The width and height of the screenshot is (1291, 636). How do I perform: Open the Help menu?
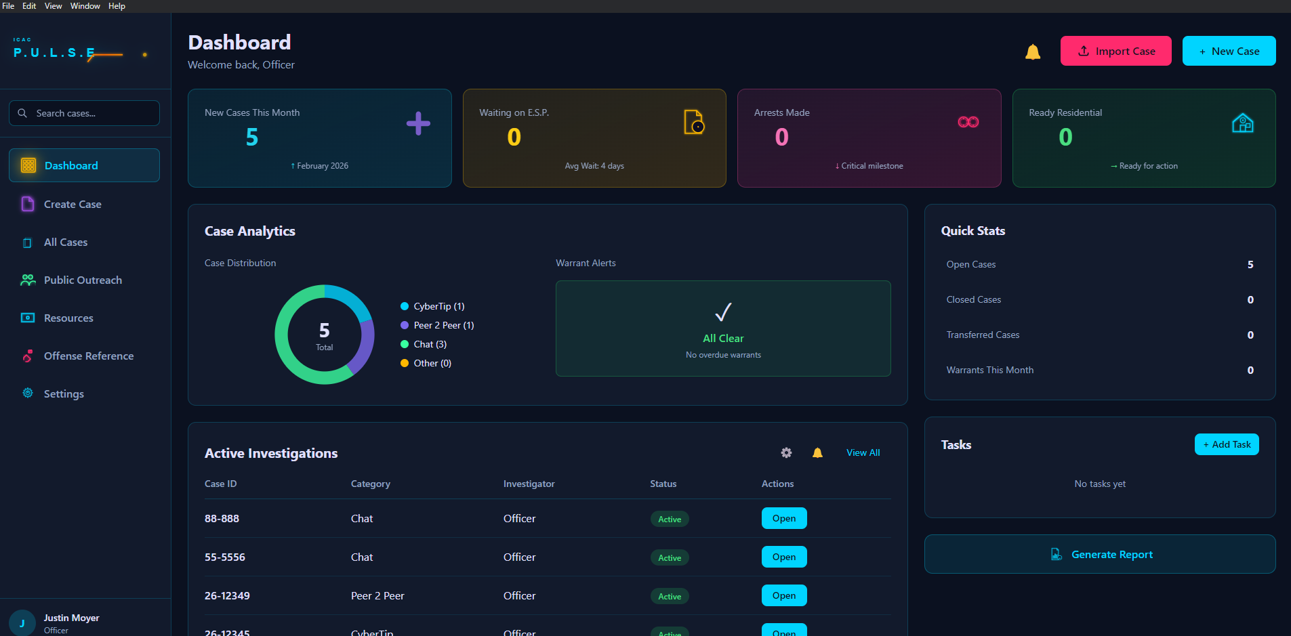pos(117,6)
